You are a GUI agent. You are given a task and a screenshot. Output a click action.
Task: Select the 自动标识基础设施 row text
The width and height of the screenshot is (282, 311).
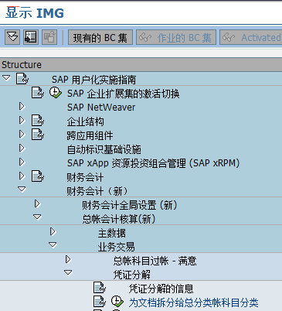point(104,149)
